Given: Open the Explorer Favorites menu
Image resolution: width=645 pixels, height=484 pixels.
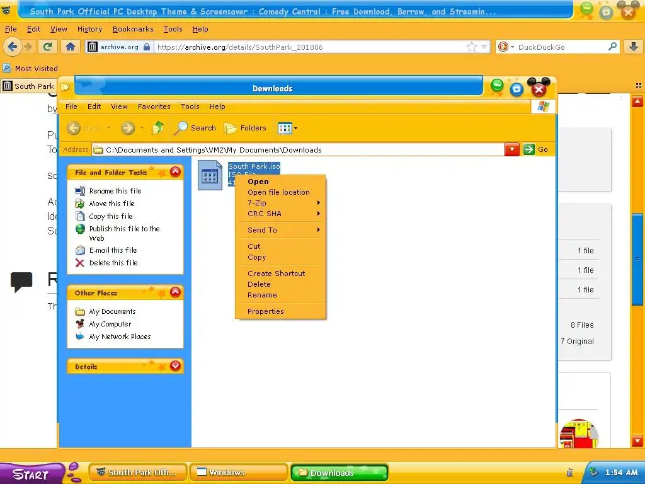Looking at the screenshot, I should (154, 107).
